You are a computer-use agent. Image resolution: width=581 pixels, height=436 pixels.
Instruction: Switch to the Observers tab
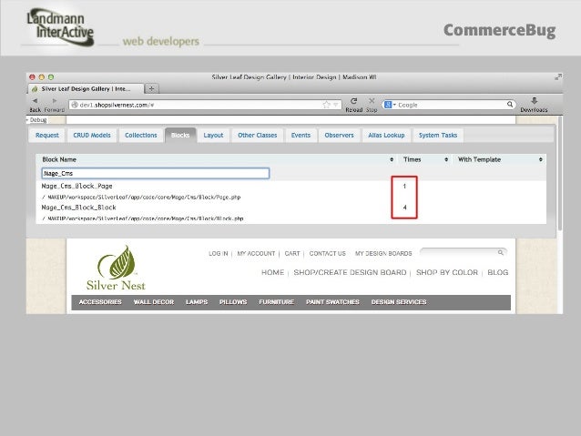pyautogui.click(x=340, y=136)
